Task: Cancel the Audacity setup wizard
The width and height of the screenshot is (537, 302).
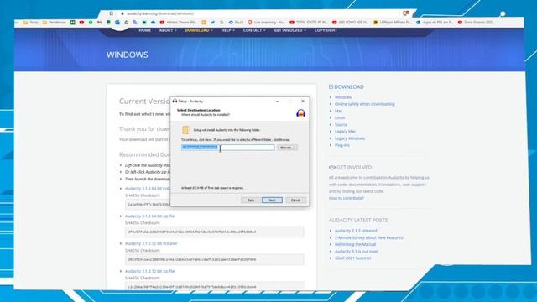Action: point(295,200)
